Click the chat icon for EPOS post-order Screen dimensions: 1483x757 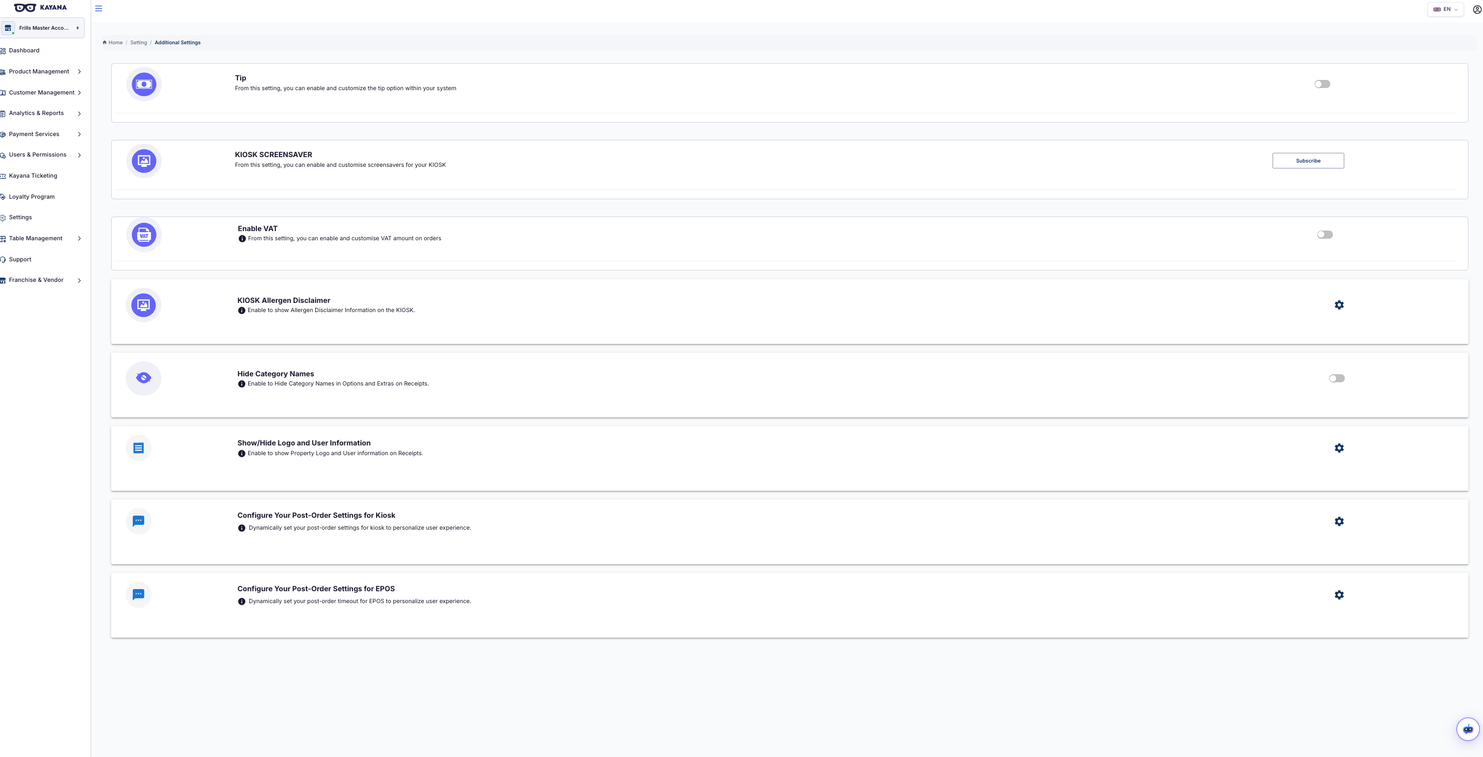(138, 594)
